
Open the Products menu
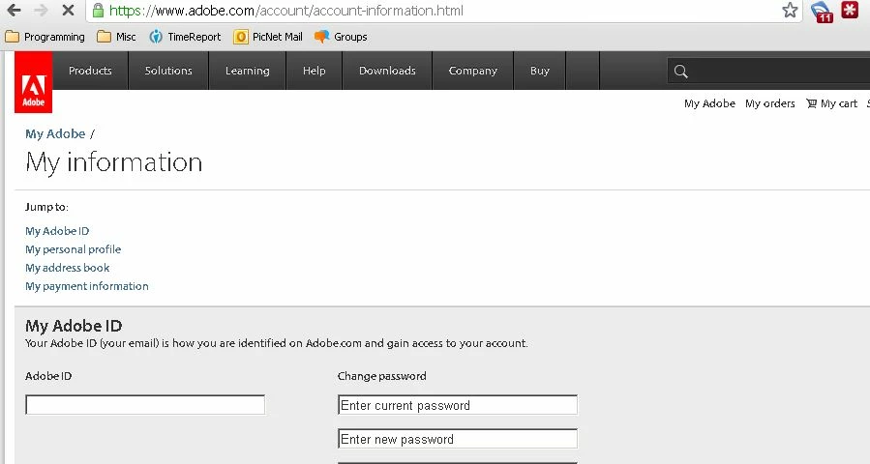click(90, 71)
